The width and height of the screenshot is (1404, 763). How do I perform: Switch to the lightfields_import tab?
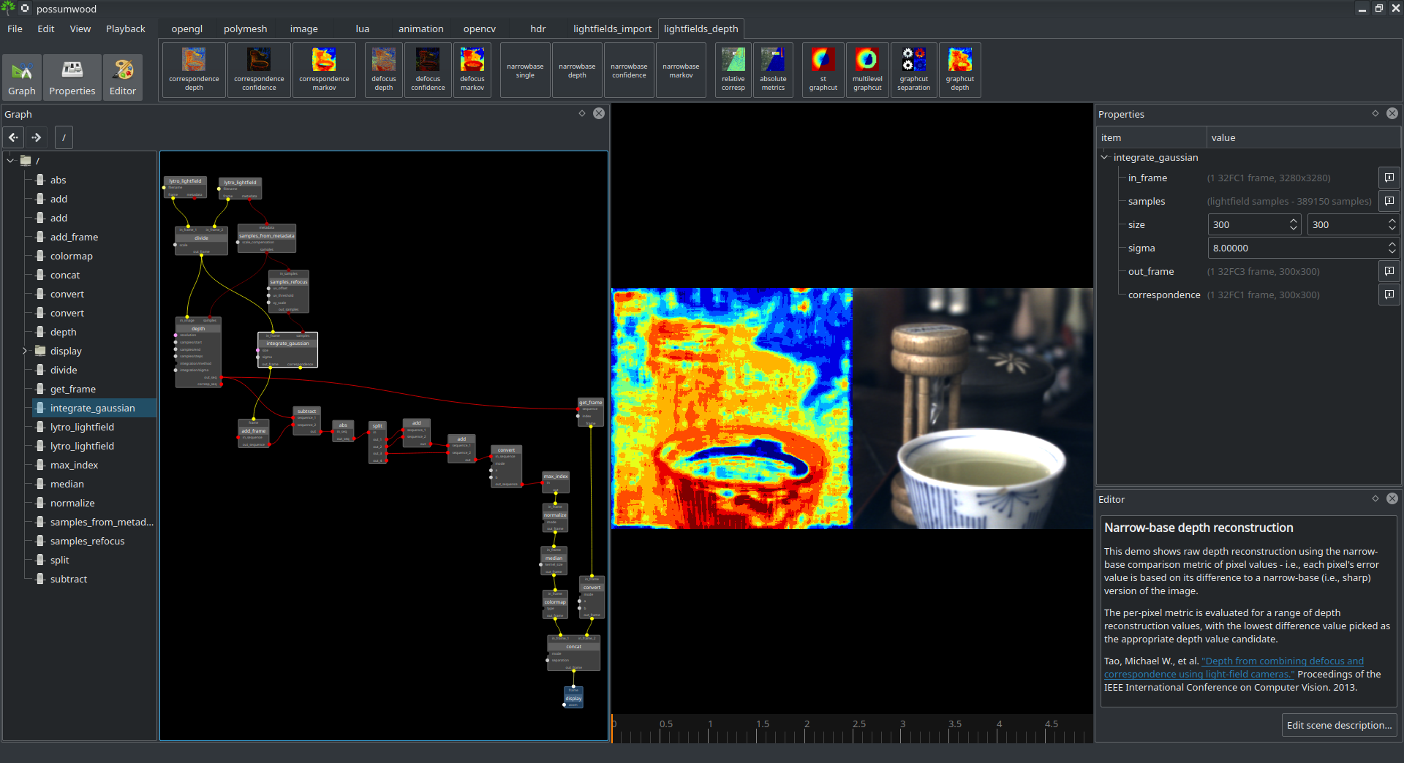tap(612, 29)
